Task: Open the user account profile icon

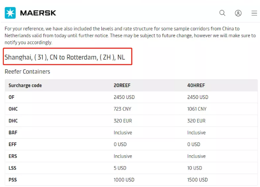Action: 238,13
